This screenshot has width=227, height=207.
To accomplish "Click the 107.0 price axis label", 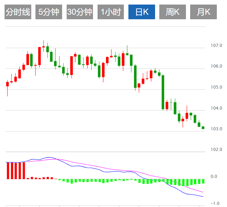I will click(x=216, y=46).
